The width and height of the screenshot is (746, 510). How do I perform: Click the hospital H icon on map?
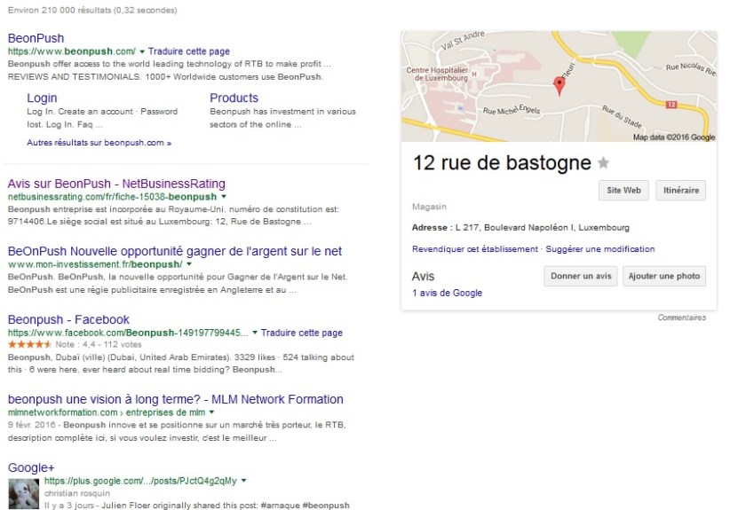click(474, 75)
